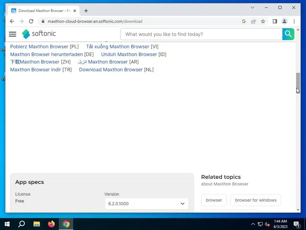
Task: Click the muted volume tray icon
Action: [267, 224]
